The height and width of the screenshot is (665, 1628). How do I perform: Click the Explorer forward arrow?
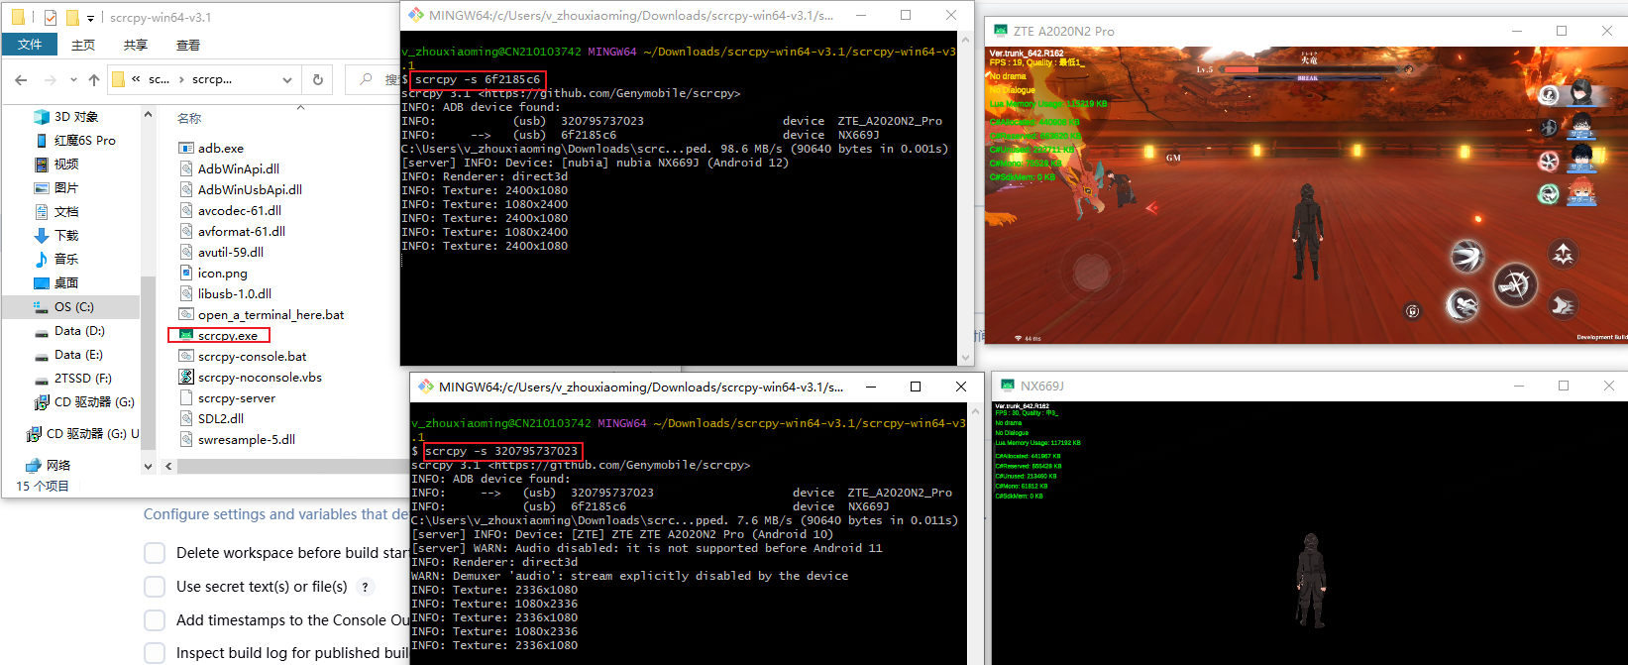point(50,79)
